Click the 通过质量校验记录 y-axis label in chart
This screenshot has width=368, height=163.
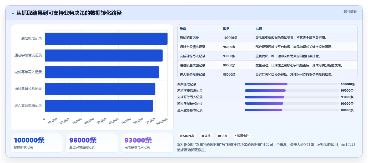click(28, 89)
